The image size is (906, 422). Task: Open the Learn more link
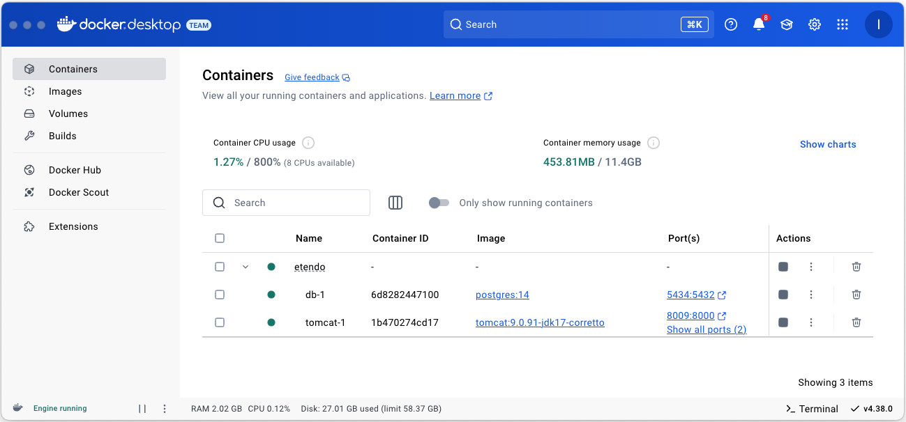(461, 96)
